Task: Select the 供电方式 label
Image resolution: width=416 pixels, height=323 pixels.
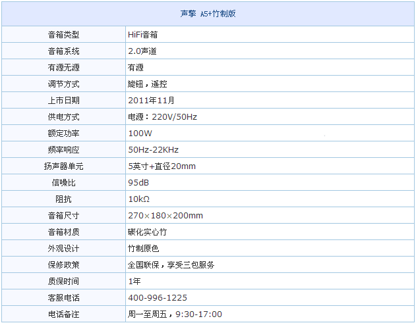Action: point(64,116)
